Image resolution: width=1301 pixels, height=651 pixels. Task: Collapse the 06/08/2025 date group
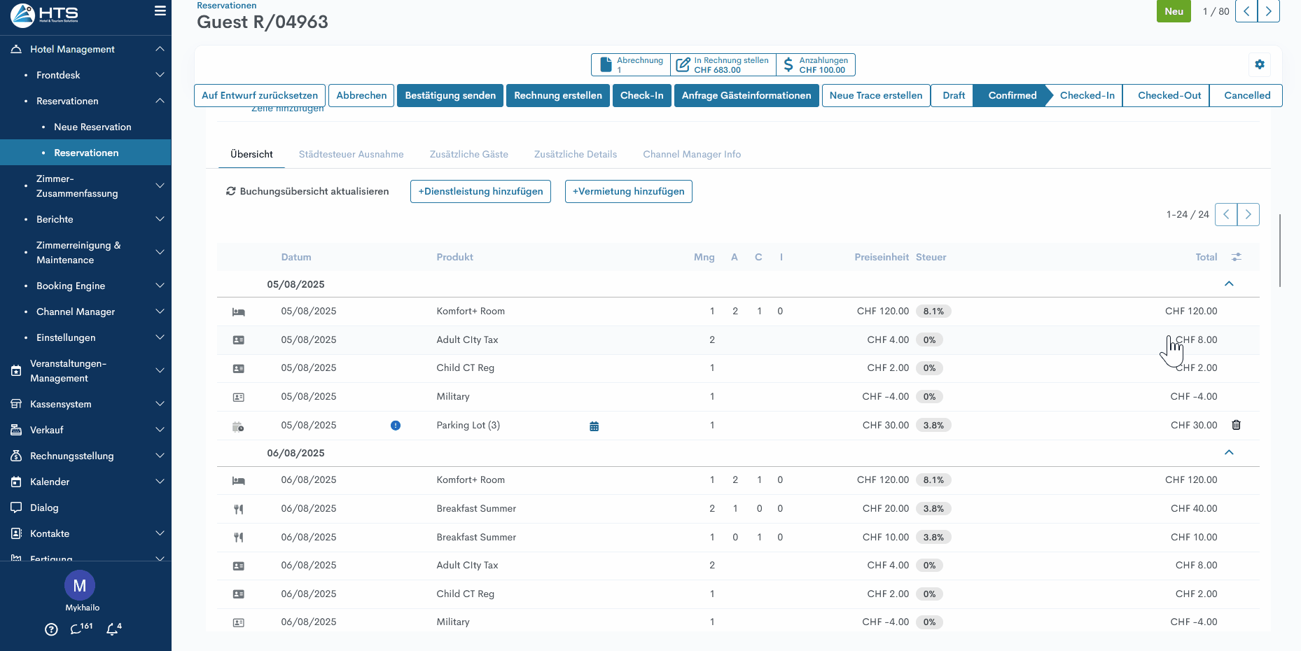pyautogui.click(x=1228, y=453)
